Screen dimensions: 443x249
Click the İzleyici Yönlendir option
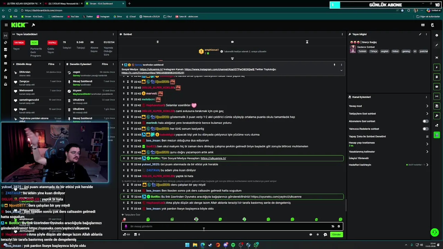click(x=359, y=158)
